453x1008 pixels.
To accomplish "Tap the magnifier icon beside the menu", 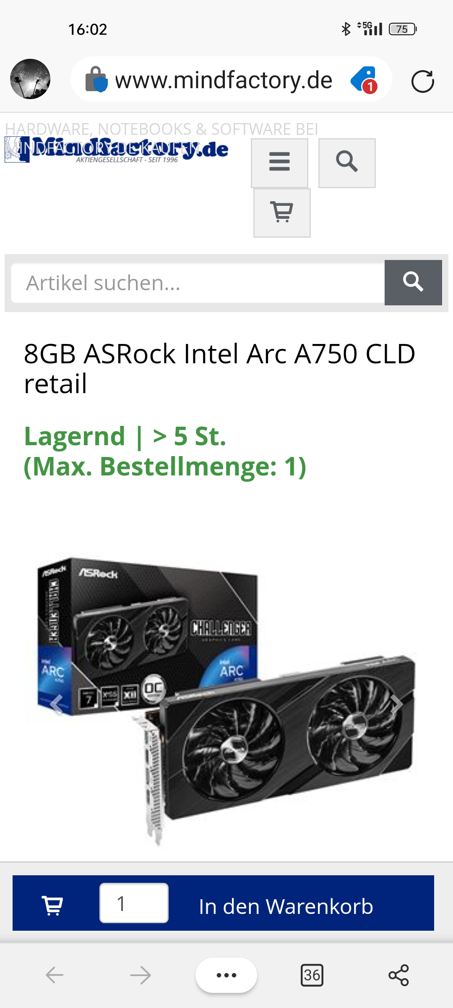I will pyautogui.click(x=347, y=163).
